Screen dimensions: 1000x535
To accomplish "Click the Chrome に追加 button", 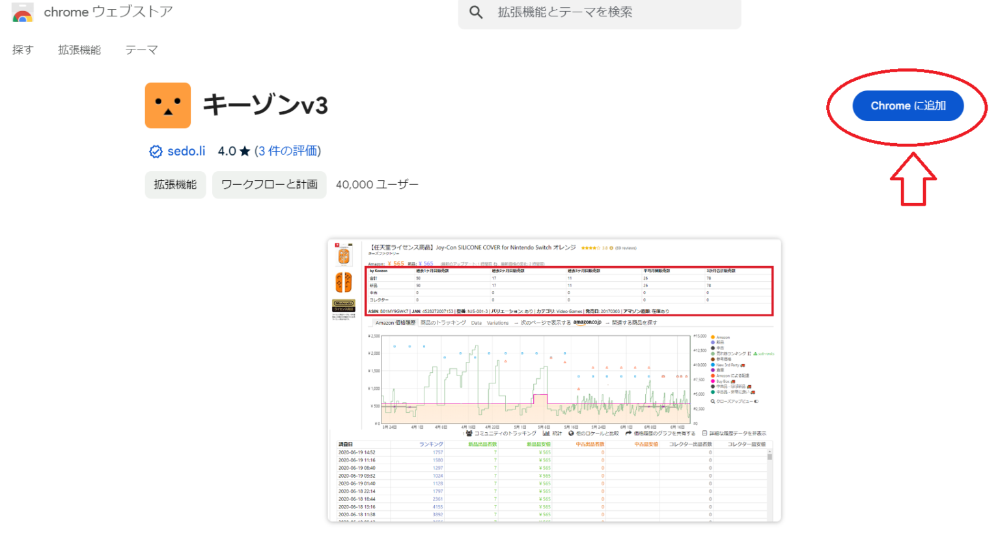I will click(908, 105).
